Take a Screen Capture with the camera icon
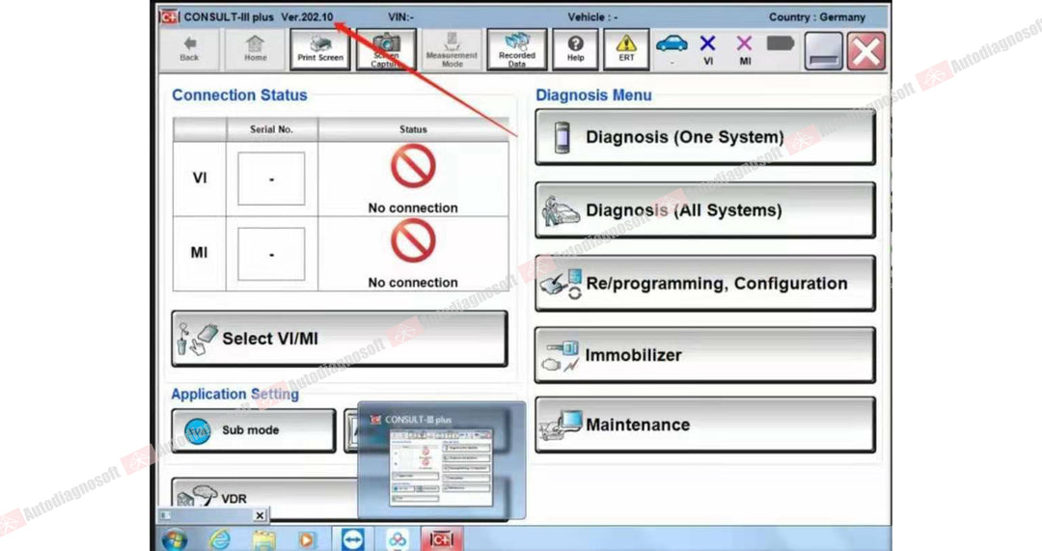Image resolution: width=1042 pixels, height=551 pixels. [x=386, y=50]
